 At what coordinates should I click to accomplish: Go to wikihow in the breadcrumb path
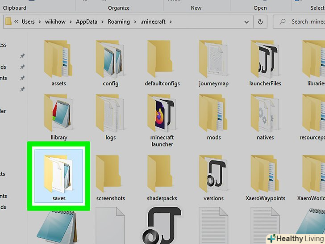click(x=55, y=21)
